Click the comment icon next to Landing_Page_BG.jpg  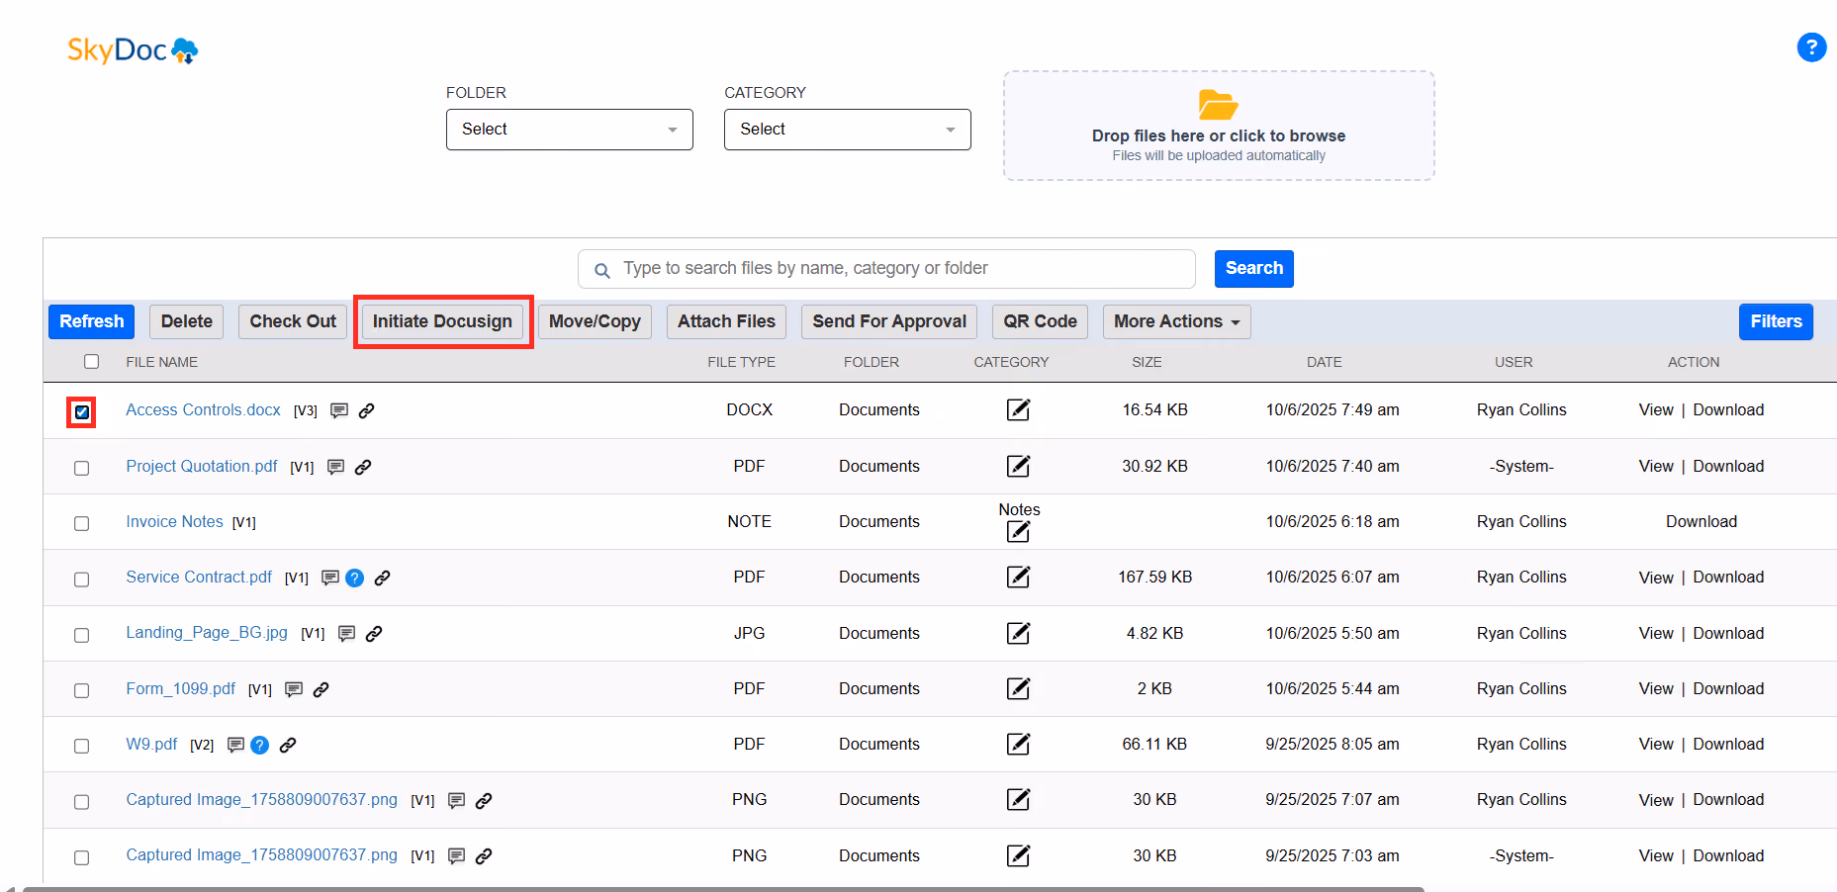[x=346, y=634]
